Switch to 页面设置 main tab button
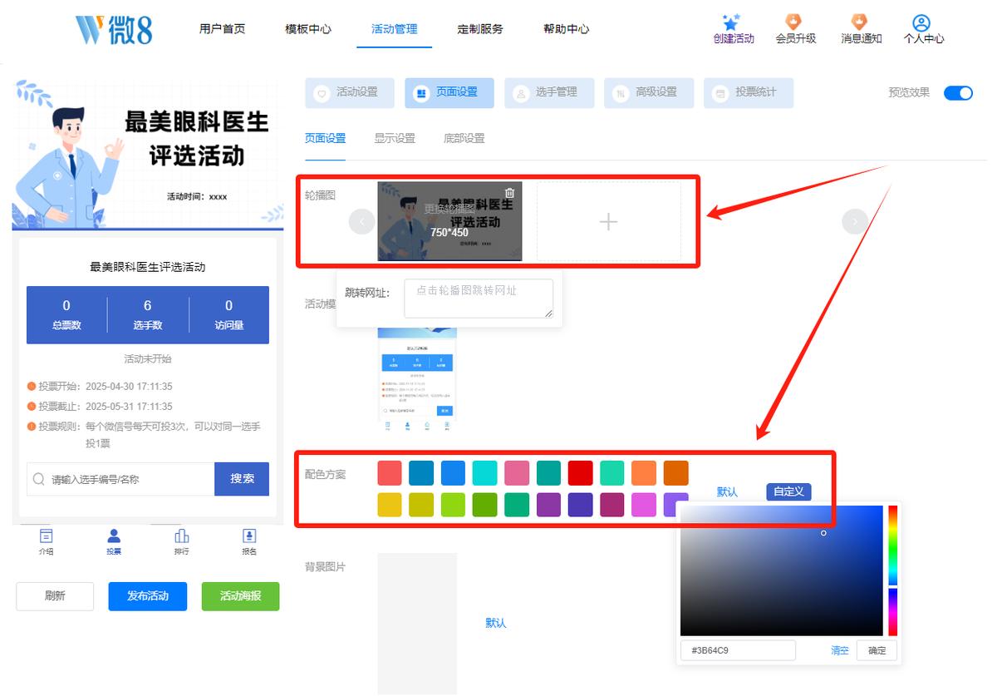The image size is (997, 696). pos(449,93)
